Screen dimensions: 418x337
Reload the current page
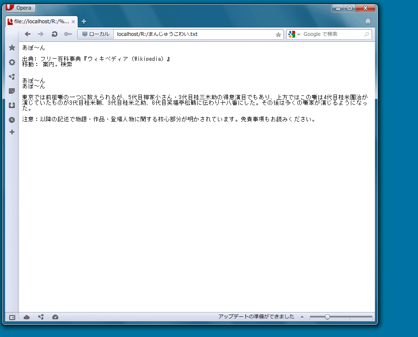click(54, 34)
